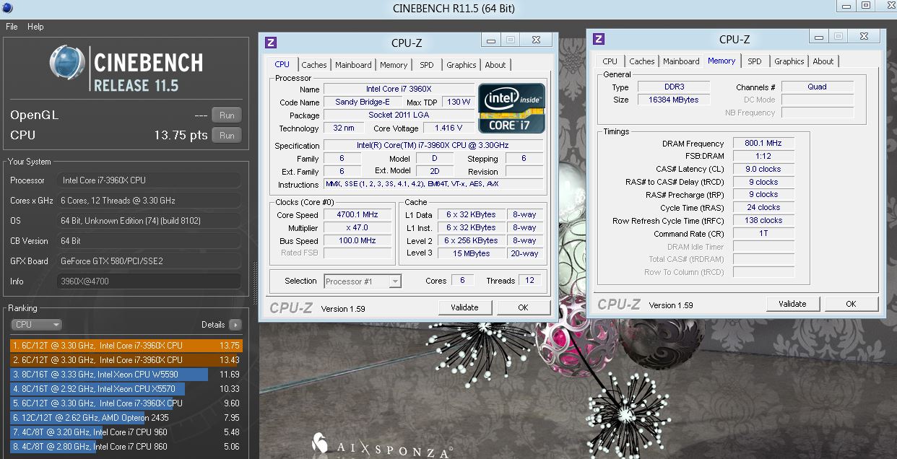Viewport: 897px width, 459px height.
Task: Select Core i7 CPU 860 ranking entry
Action: coord(126,447)
